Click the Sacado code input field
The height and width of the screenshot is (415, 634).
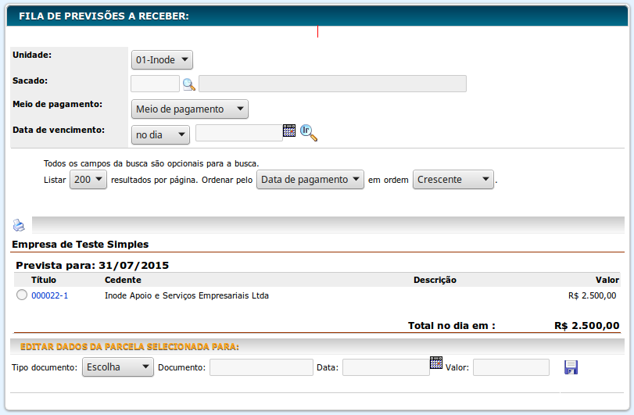click(x=155, y=84)
